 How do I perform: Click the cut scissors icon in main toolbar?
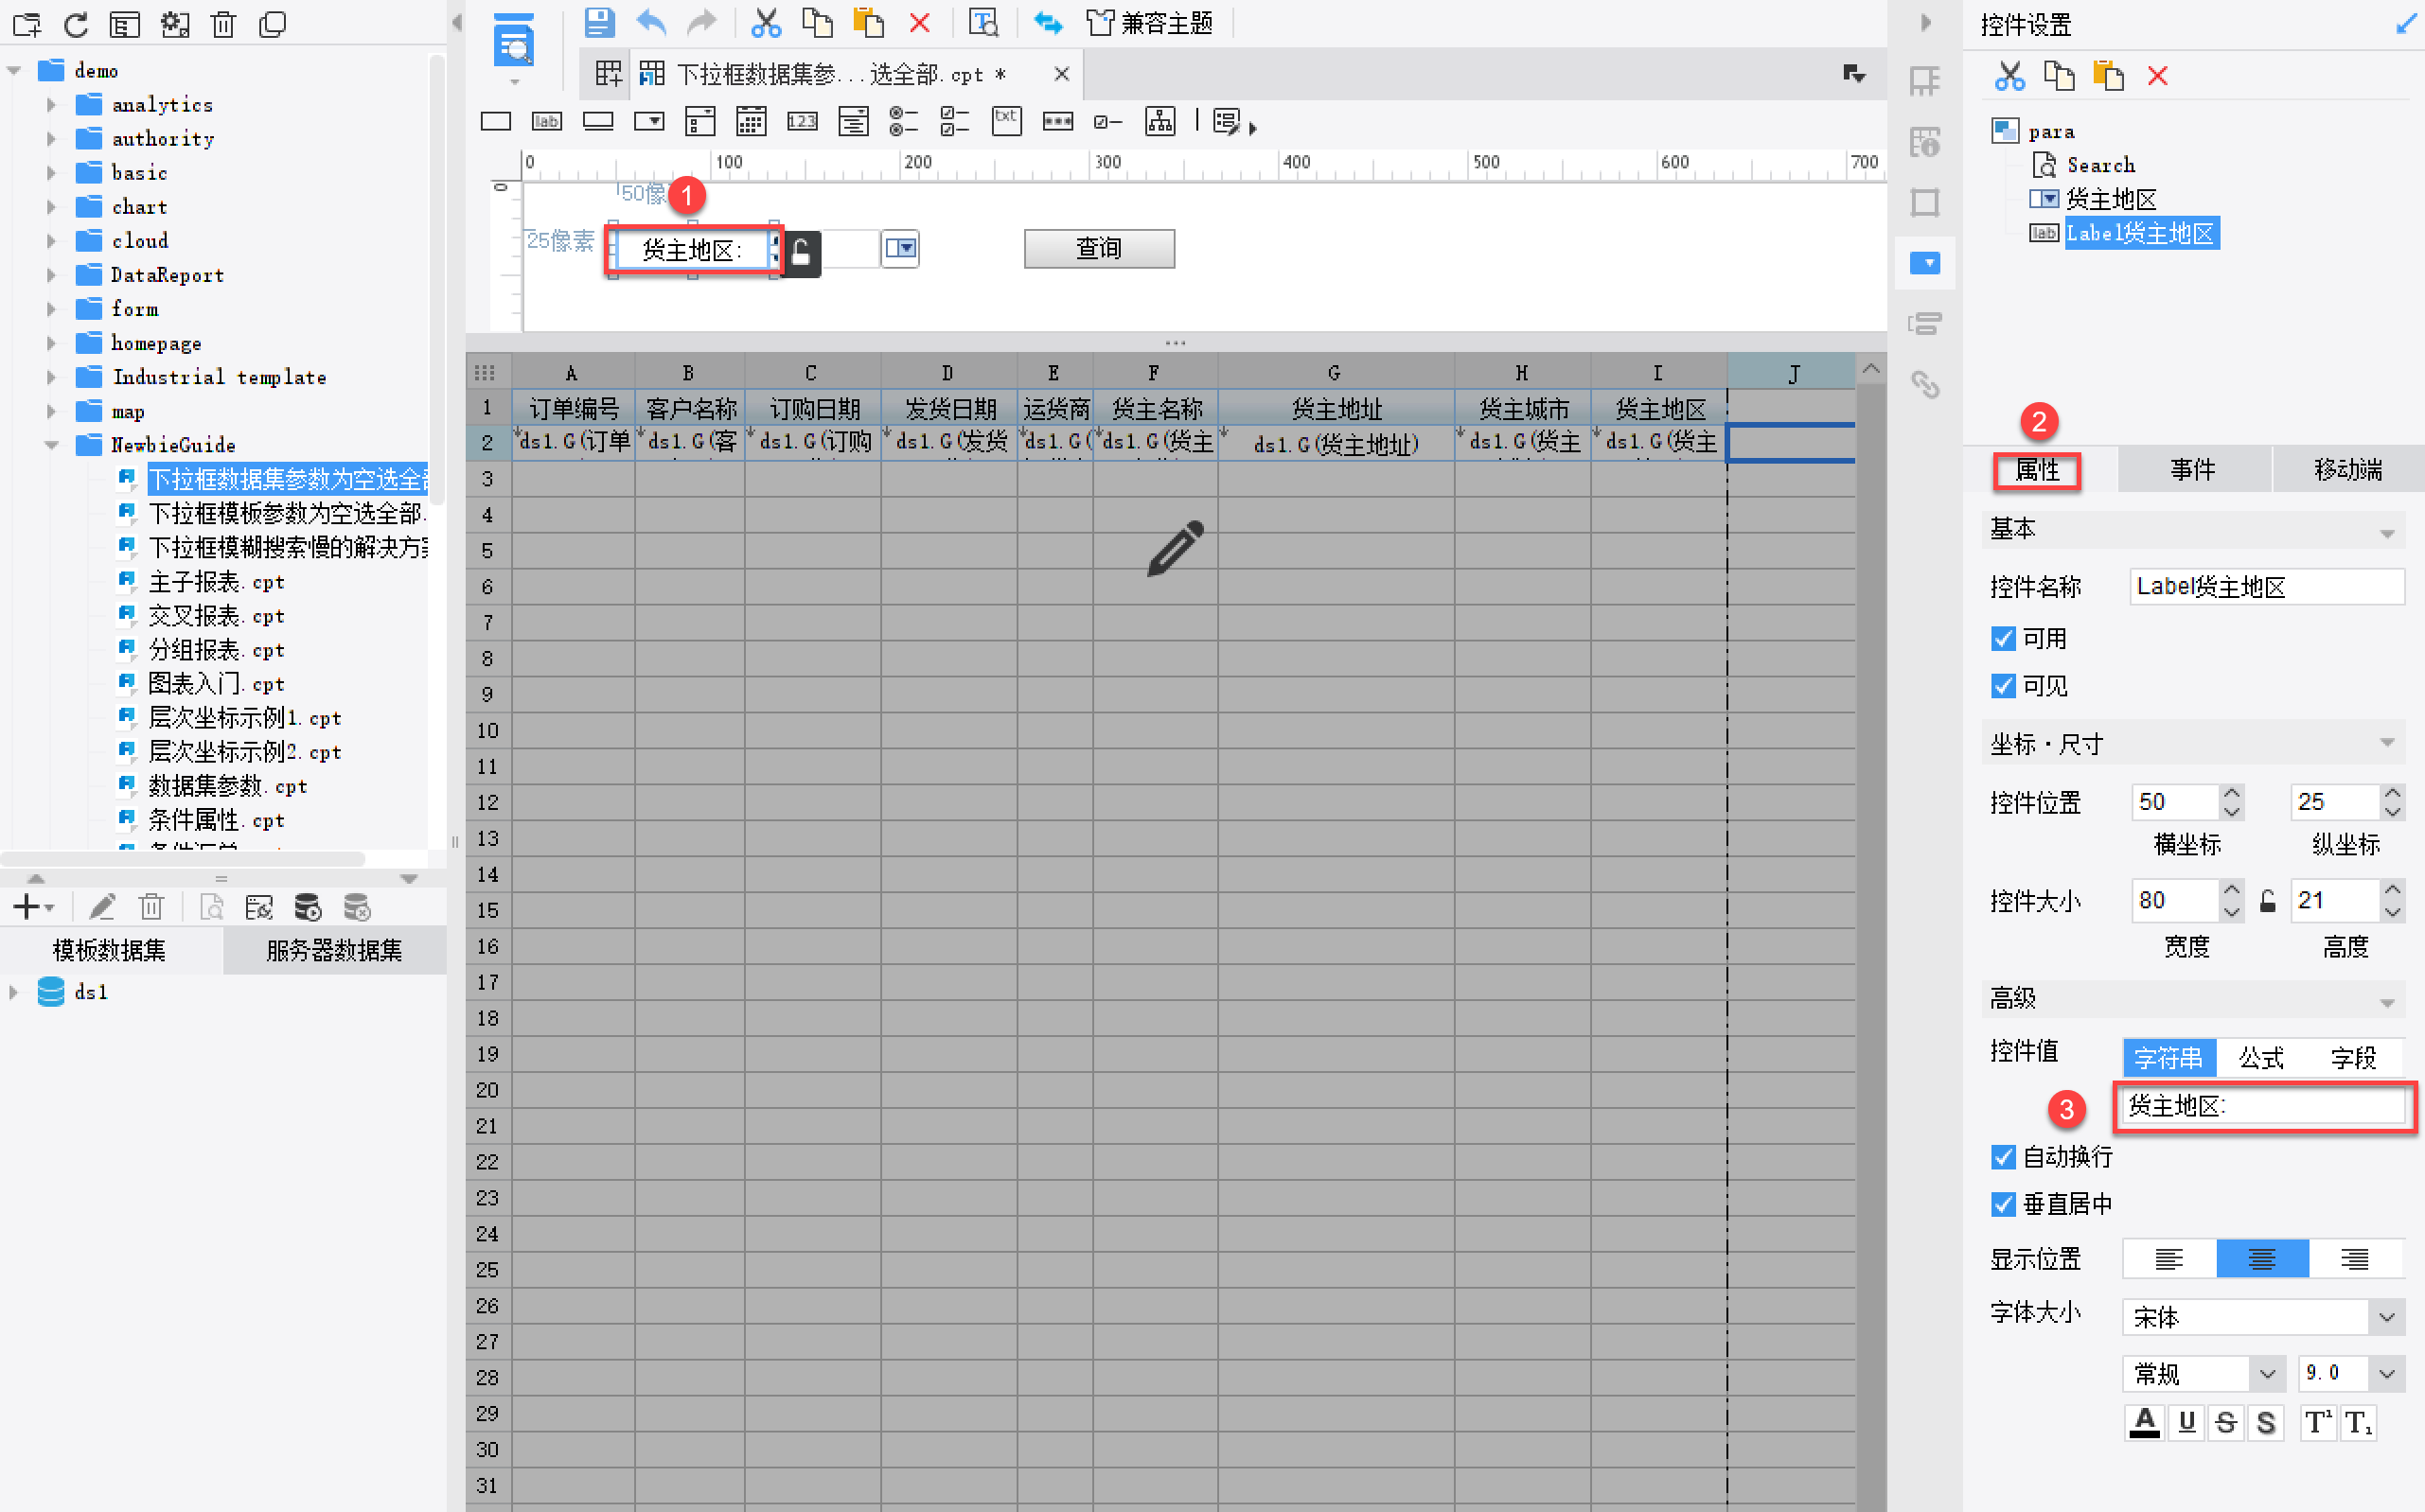766,22
